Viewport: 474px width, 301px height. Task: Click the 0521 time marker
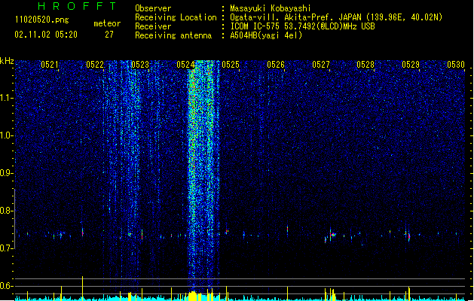50,65
